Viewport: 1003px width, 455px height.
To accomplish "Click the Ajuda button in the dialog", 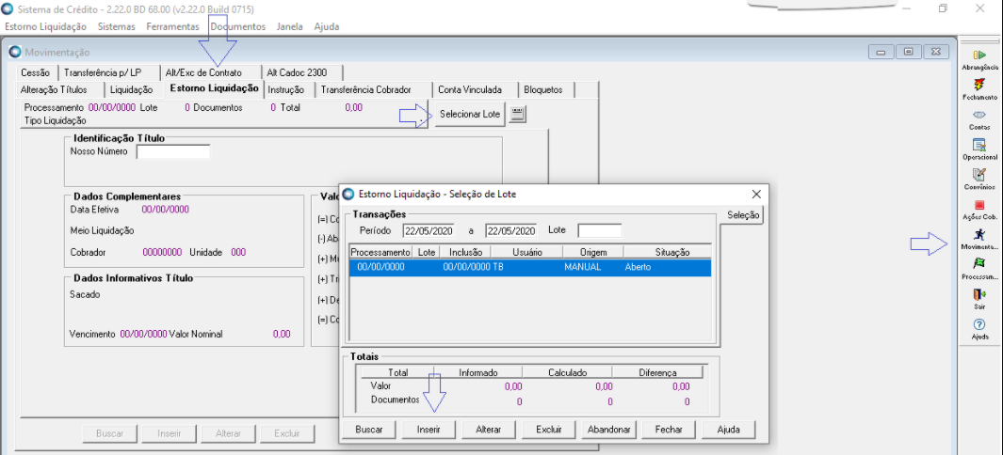I will (729, 430).
